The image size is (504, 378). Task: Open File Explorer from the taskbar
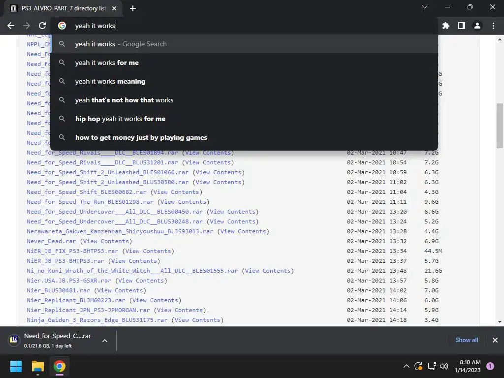pos(37,366)
